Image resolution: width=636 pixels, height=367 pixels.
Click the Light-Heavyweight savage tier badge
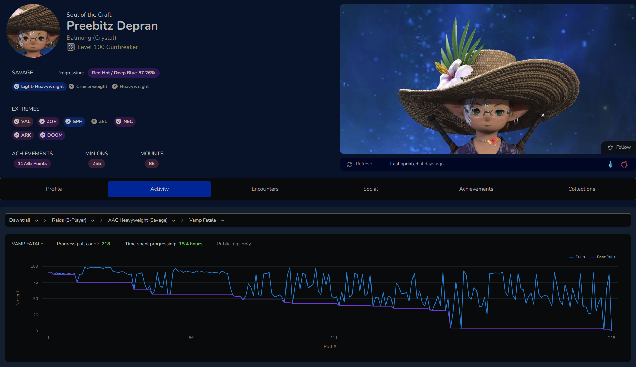(x=39, y=87)
